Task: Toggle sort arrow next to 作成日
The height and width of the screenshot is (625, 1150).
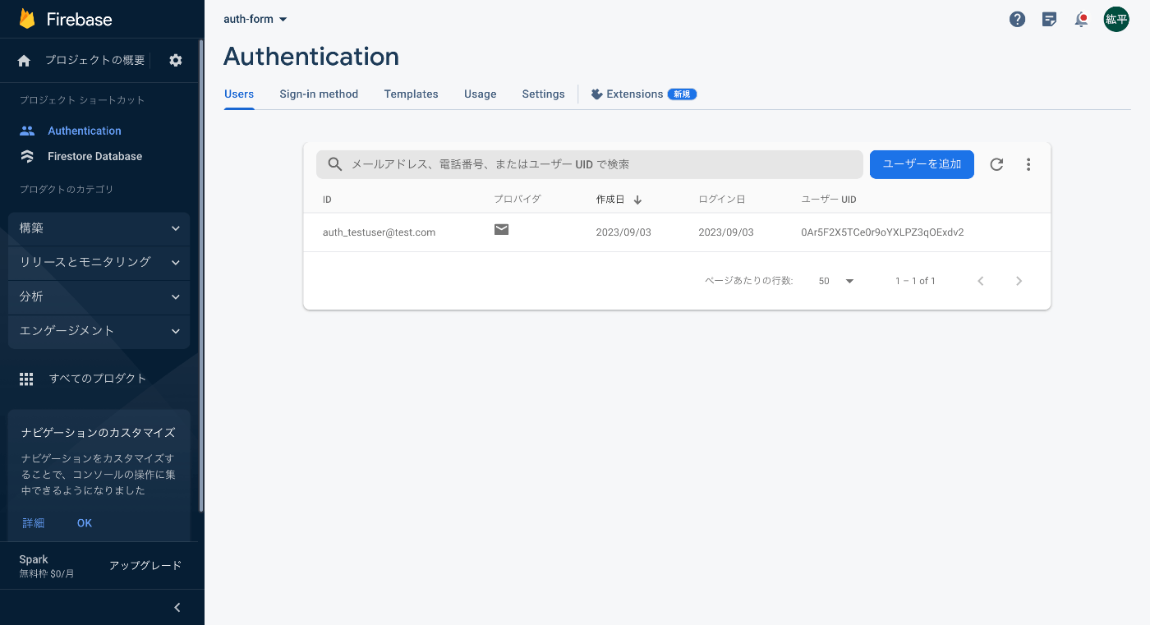Action: coord(637,200)
